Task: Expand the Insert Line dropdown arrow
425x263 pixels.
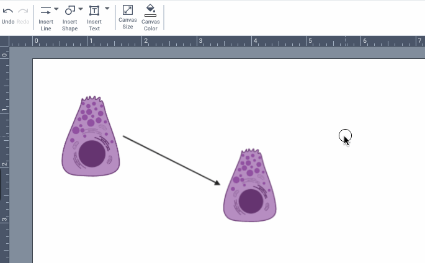Action: (56, 9)
